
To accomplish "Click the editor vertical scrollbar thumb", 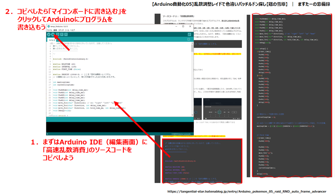I will (x=192, y=48).
